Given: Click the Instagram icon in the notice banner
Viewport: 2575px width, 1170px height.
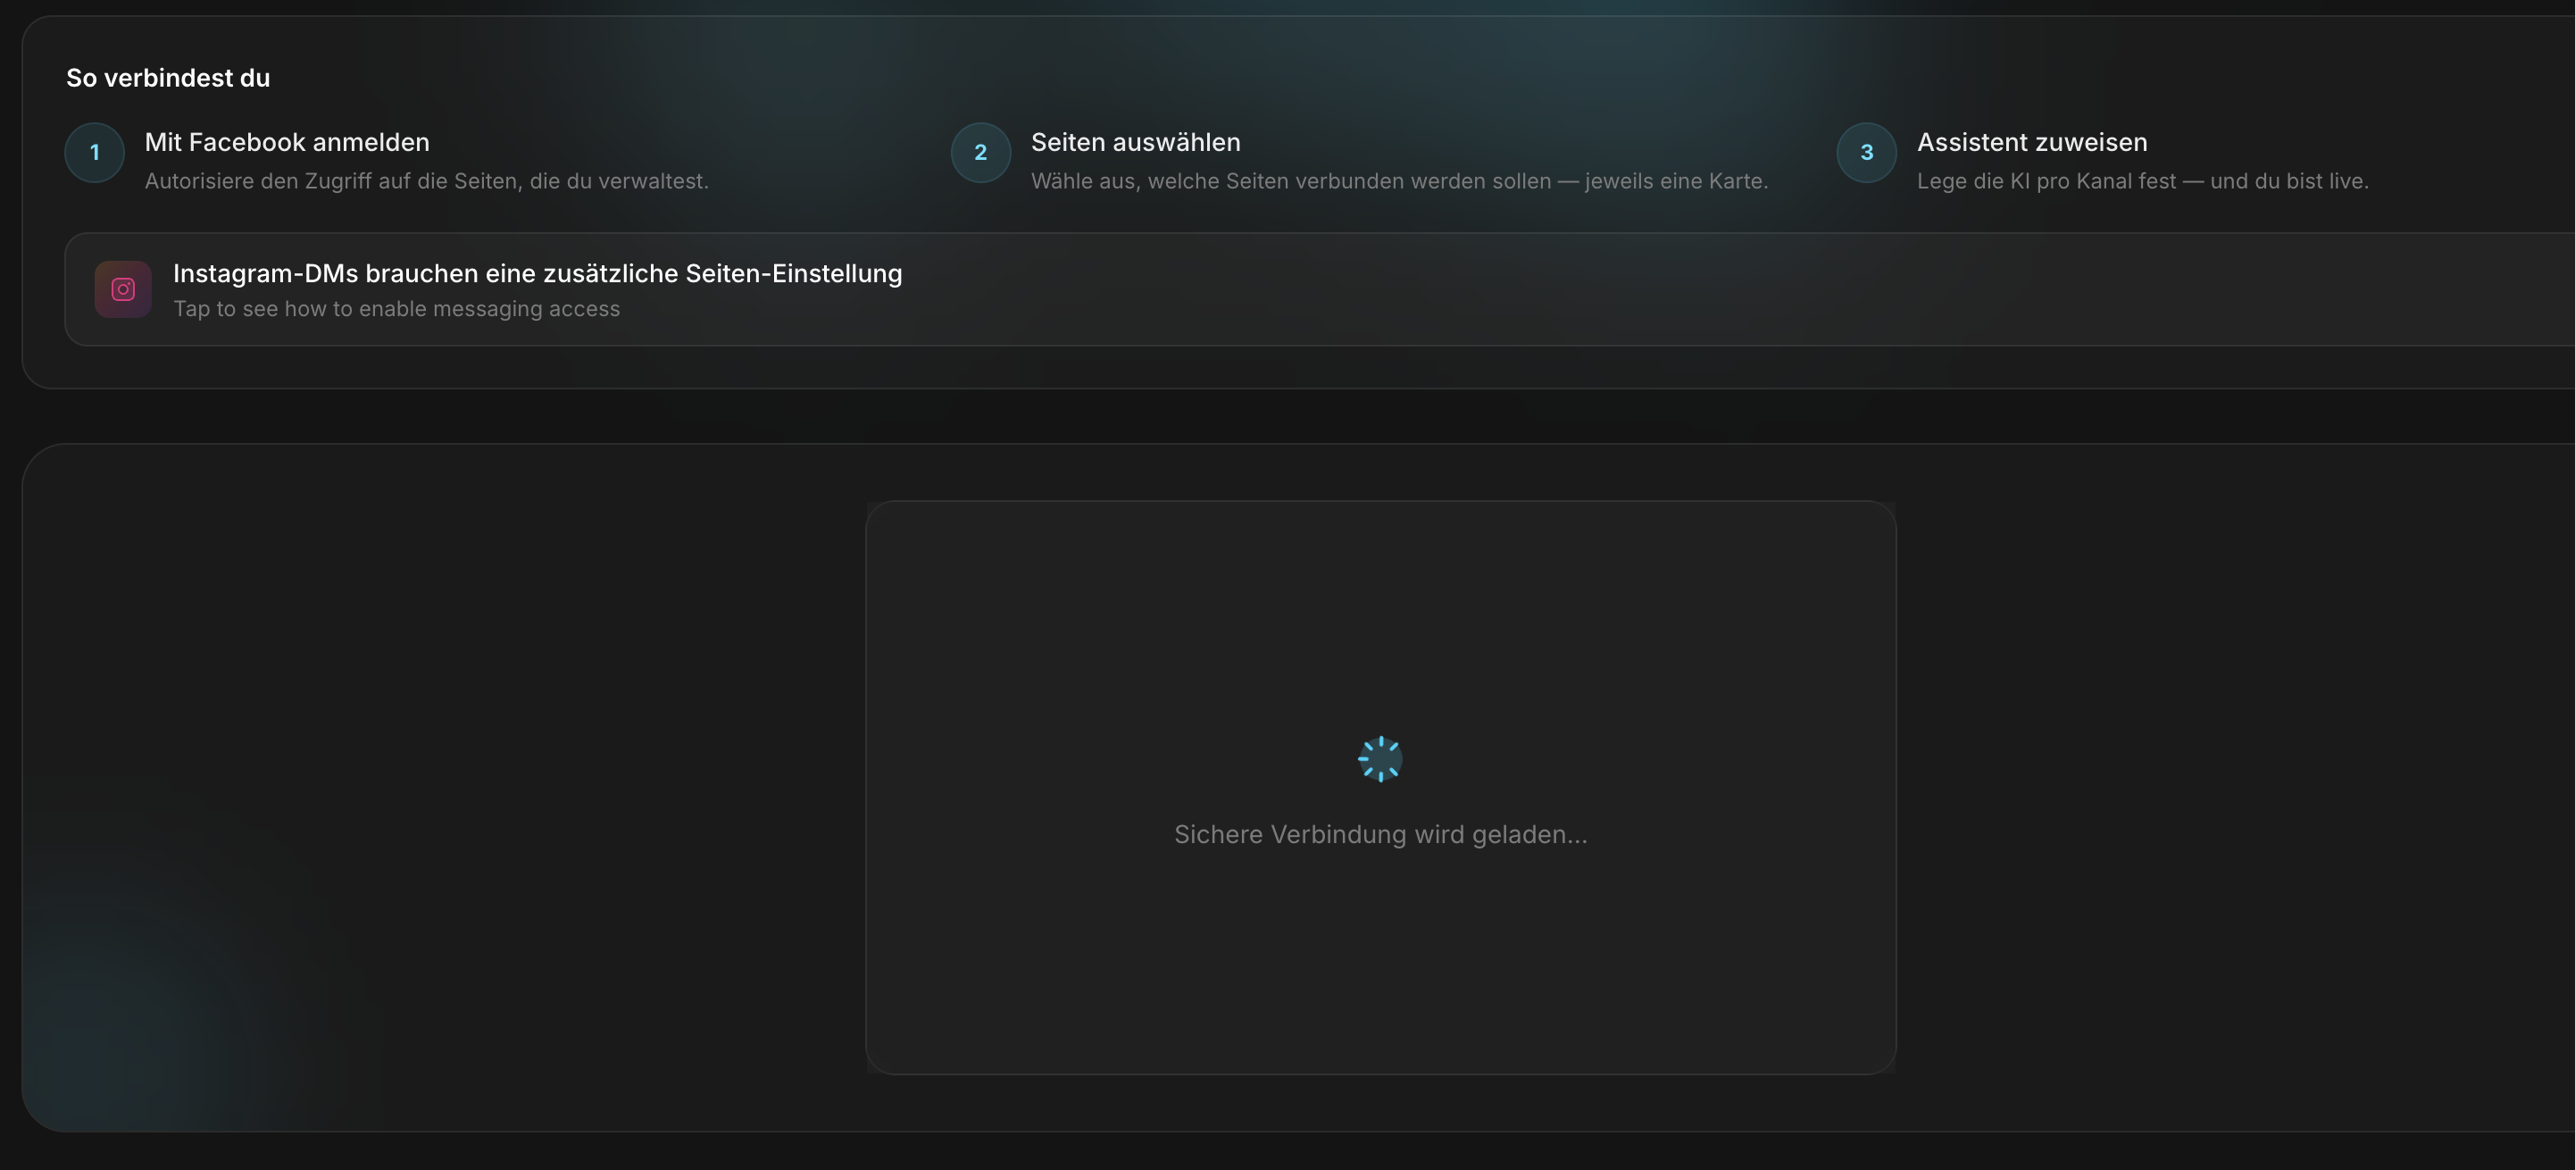Looking at the screenshot, I should tap(123, 290).
